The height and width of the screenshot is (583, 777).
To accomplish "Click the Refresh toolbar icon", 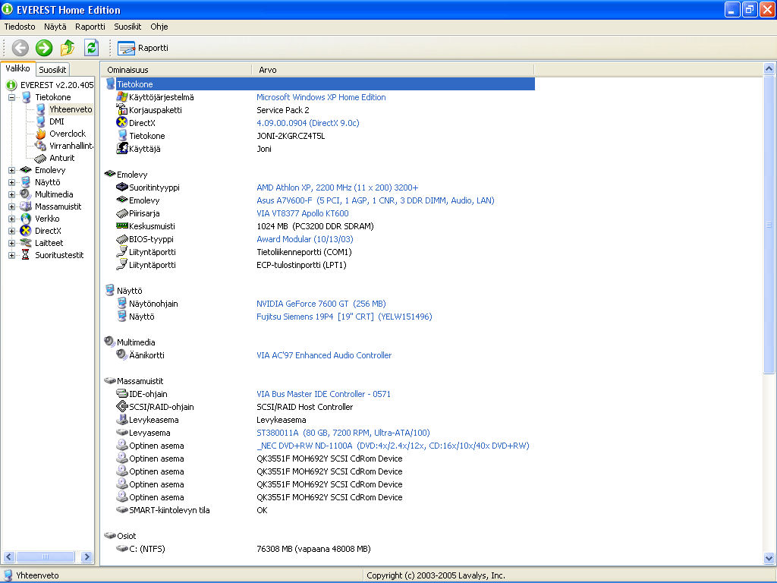I will click(91, 48).
